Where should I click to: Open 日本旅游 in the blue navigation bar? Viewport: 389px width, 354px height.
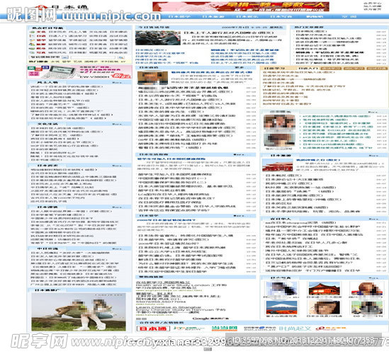click(213, 16)
